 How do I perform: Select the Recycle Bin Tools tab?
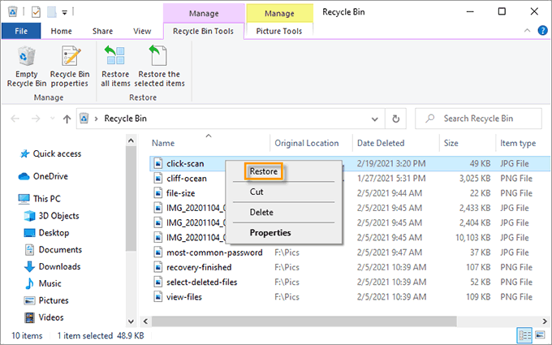click(x=203, y=31)
